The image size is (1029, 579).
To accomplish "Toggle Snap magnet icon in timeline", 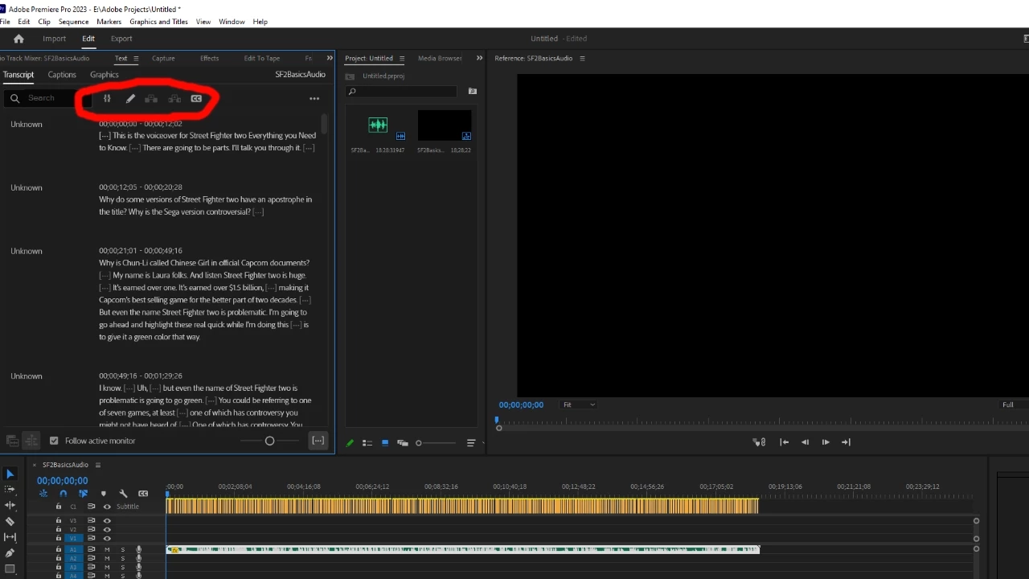I will point(64,494).
